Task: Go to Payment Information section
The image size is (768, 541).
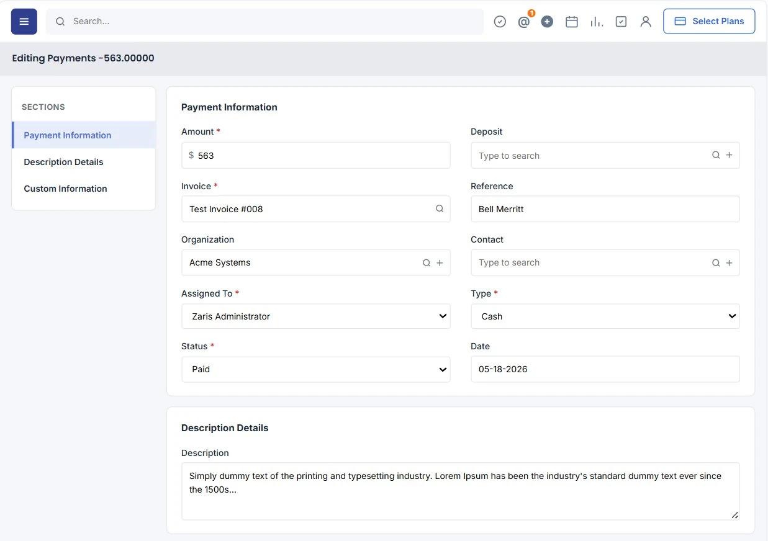Action: point(84,135)
